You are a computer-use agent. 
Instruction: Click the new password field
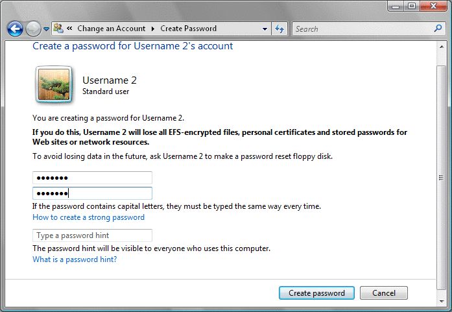[92, 178]
